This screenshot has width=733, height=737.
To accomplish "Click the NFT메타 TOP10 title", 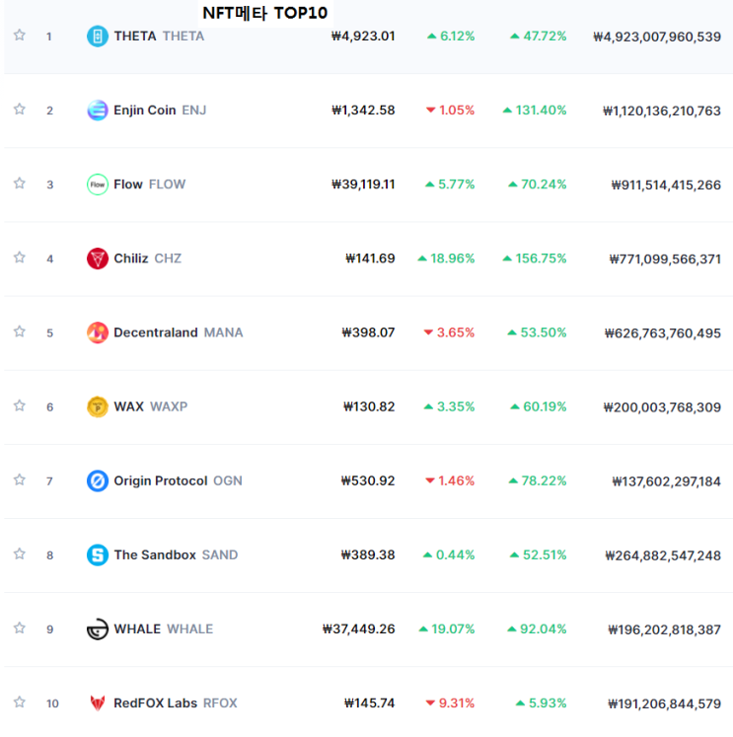I will [x=265, y=13].
